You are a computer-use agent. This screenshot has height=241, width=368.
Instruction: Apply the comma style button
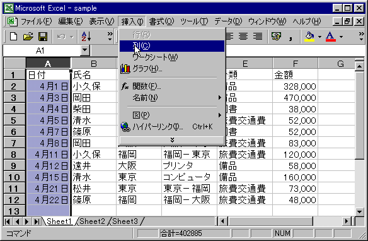pyautogui.click(x=290, y=37)
